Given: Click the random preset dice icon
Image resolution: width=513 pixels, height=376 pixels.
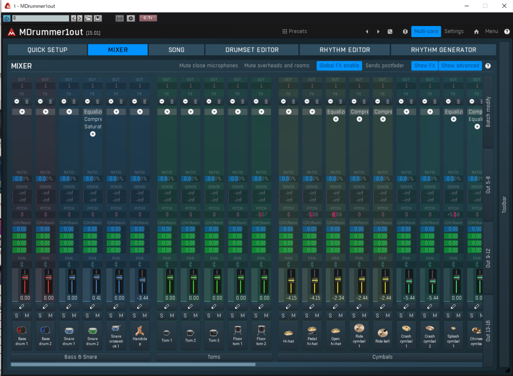Looking at the screenshot, I should coord(390,31).
